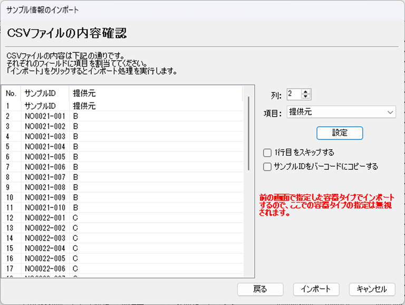Click the 設定 button
The height and width of the screenshot is (305, 405).
(x=340, y=132)
